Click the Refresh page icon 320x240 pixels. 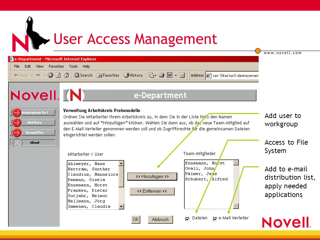[x=58, y=75]
